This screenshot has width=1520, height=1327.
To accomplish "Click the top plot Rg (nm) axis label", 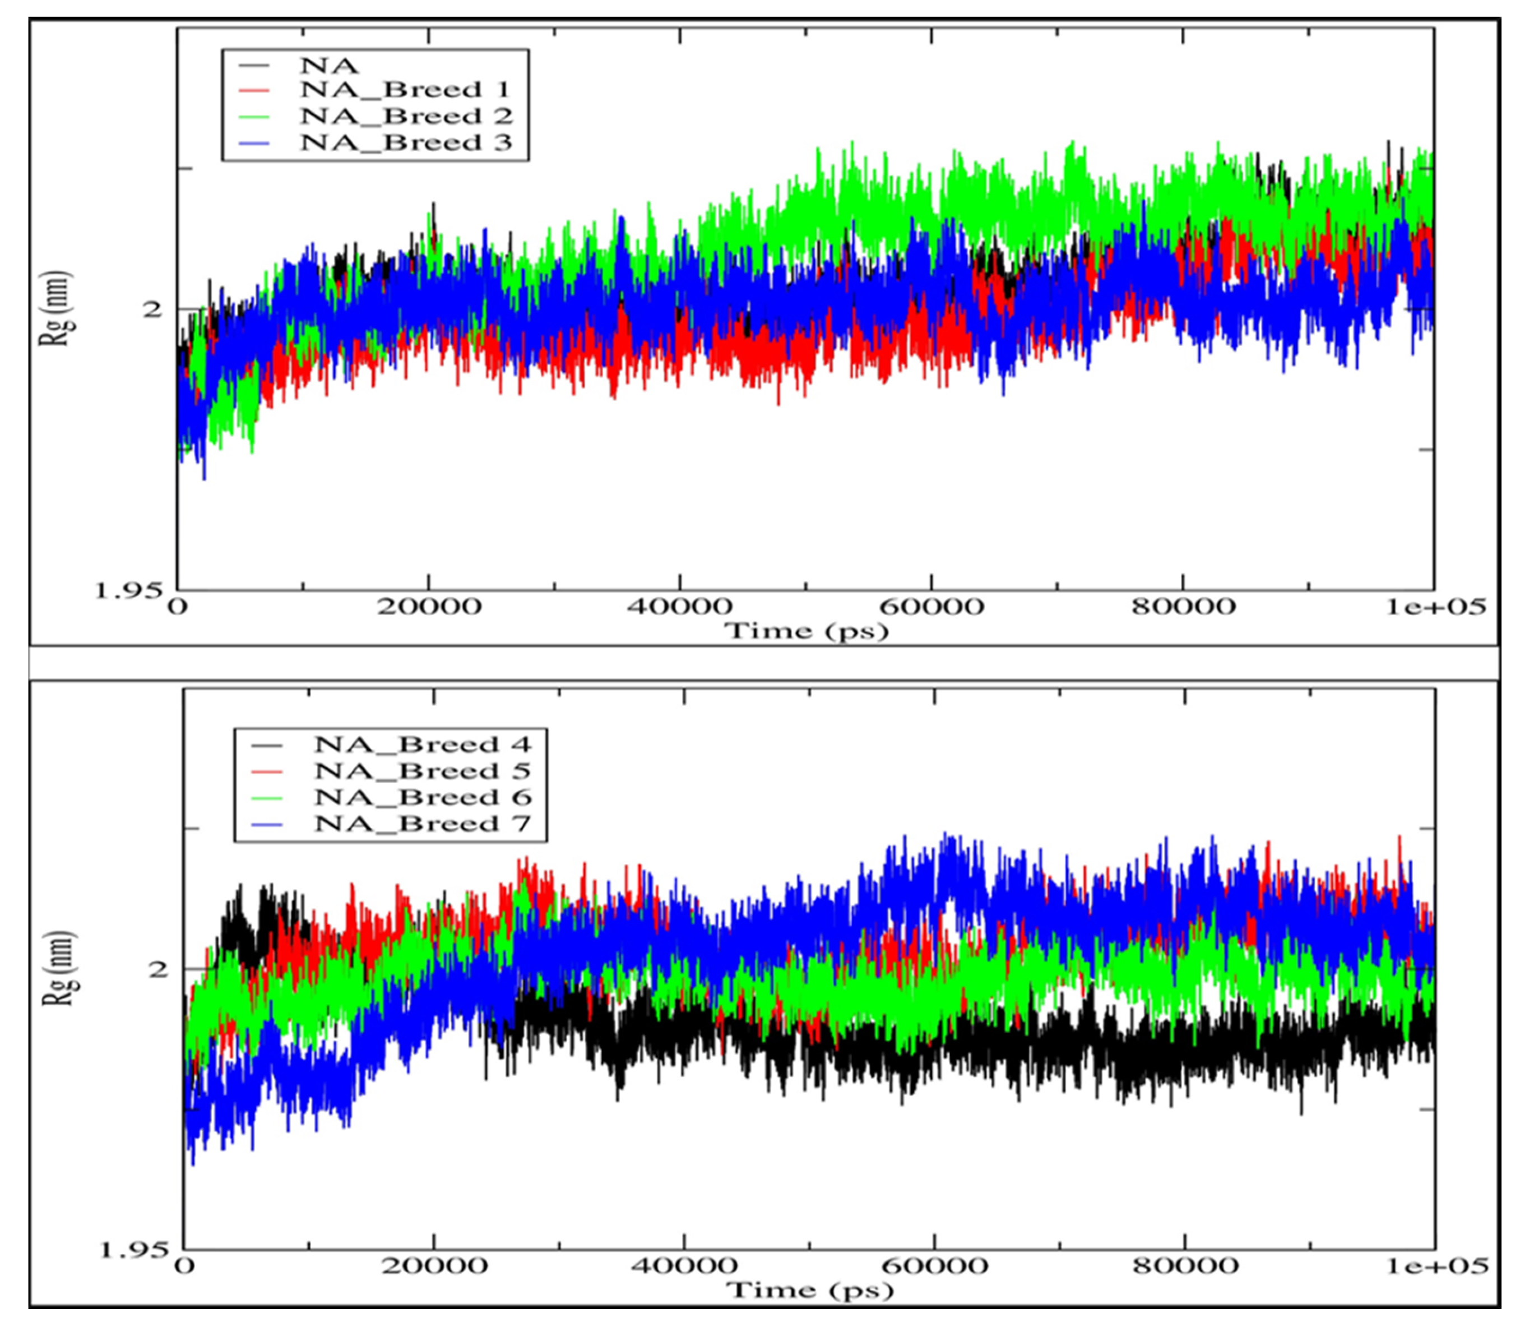I will (x=56, y=309).
